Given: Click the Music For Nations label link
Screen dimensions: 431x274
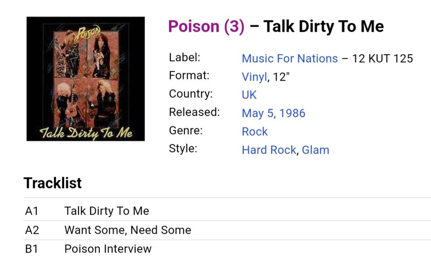Looking at the screenshot, I should (290, 58).
